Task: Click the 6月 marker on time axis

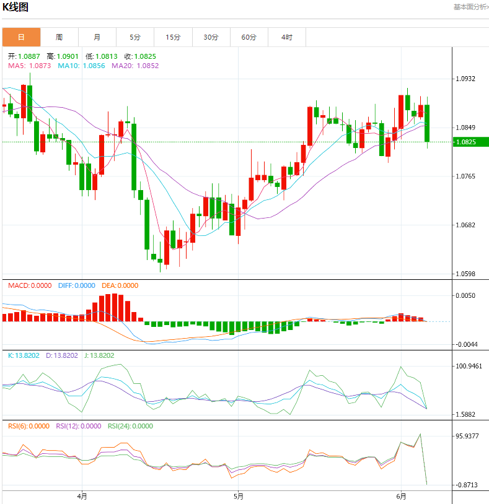Action: [401, 497]
